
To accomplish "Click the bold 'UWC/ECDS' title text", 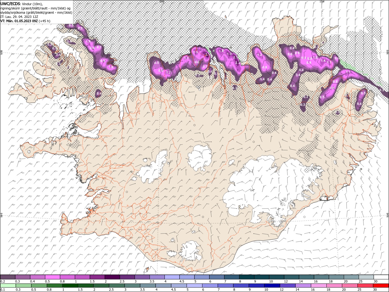I will pos(11,4).
